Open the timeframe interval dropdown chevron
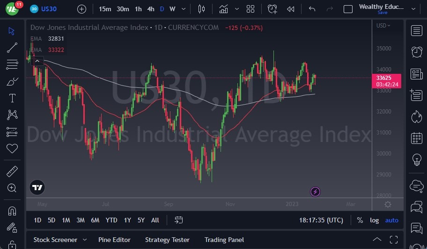This screenshot has height=249, width=427. 183,9
